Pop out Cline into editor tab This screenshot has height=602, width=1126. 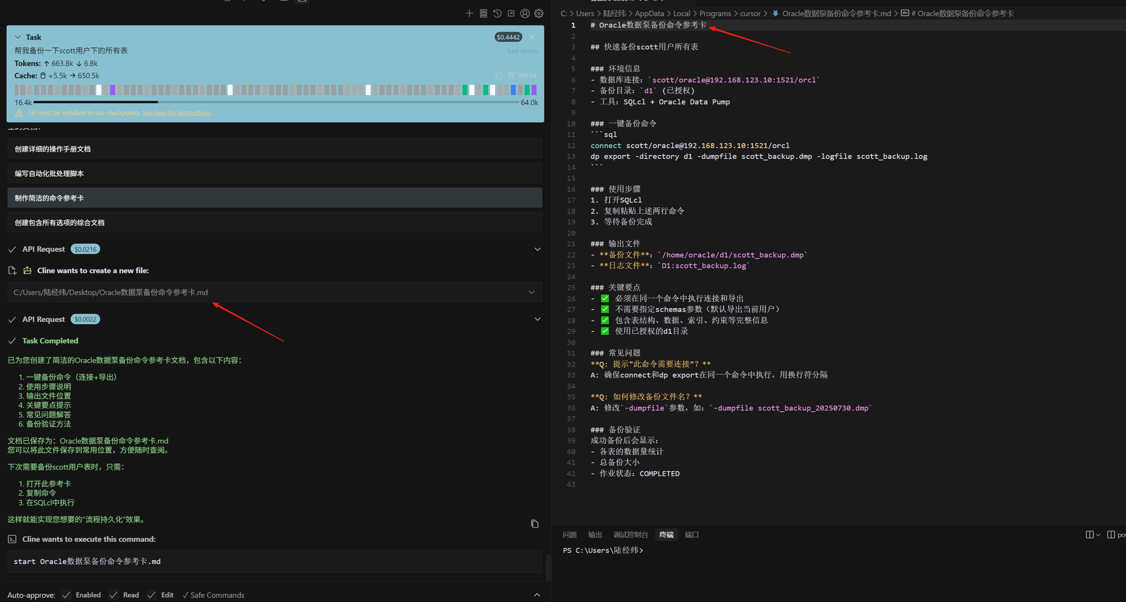(511, 13)
